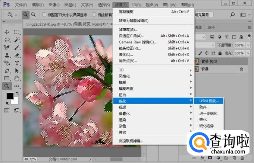Swap foreground and background colors
The image size is (254, 163).
pos(17,93)
